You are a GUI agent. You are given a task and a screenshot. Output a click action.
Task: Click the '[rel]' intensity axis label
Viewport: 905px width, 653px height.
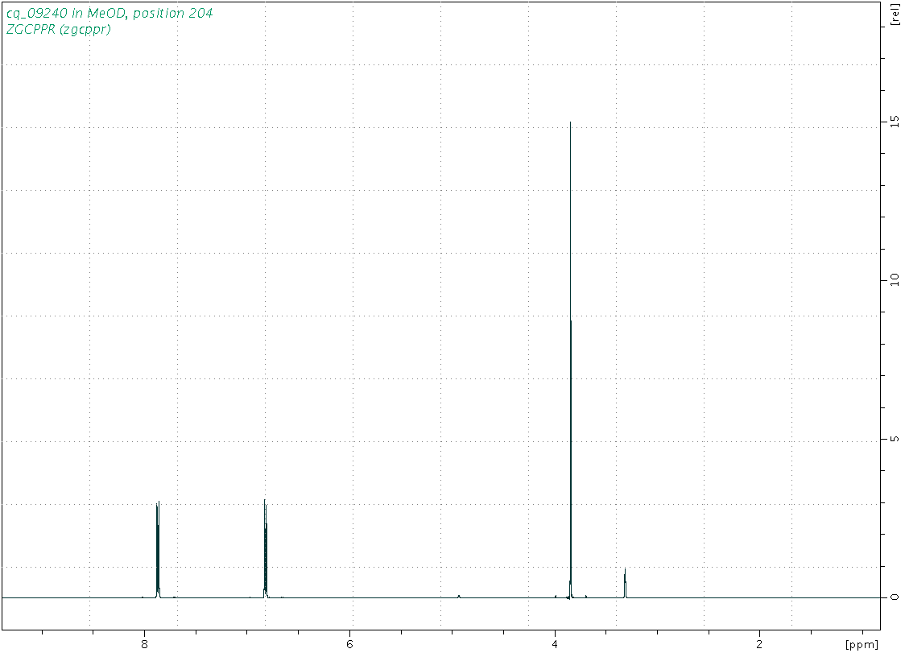click(x=895, y=14)
